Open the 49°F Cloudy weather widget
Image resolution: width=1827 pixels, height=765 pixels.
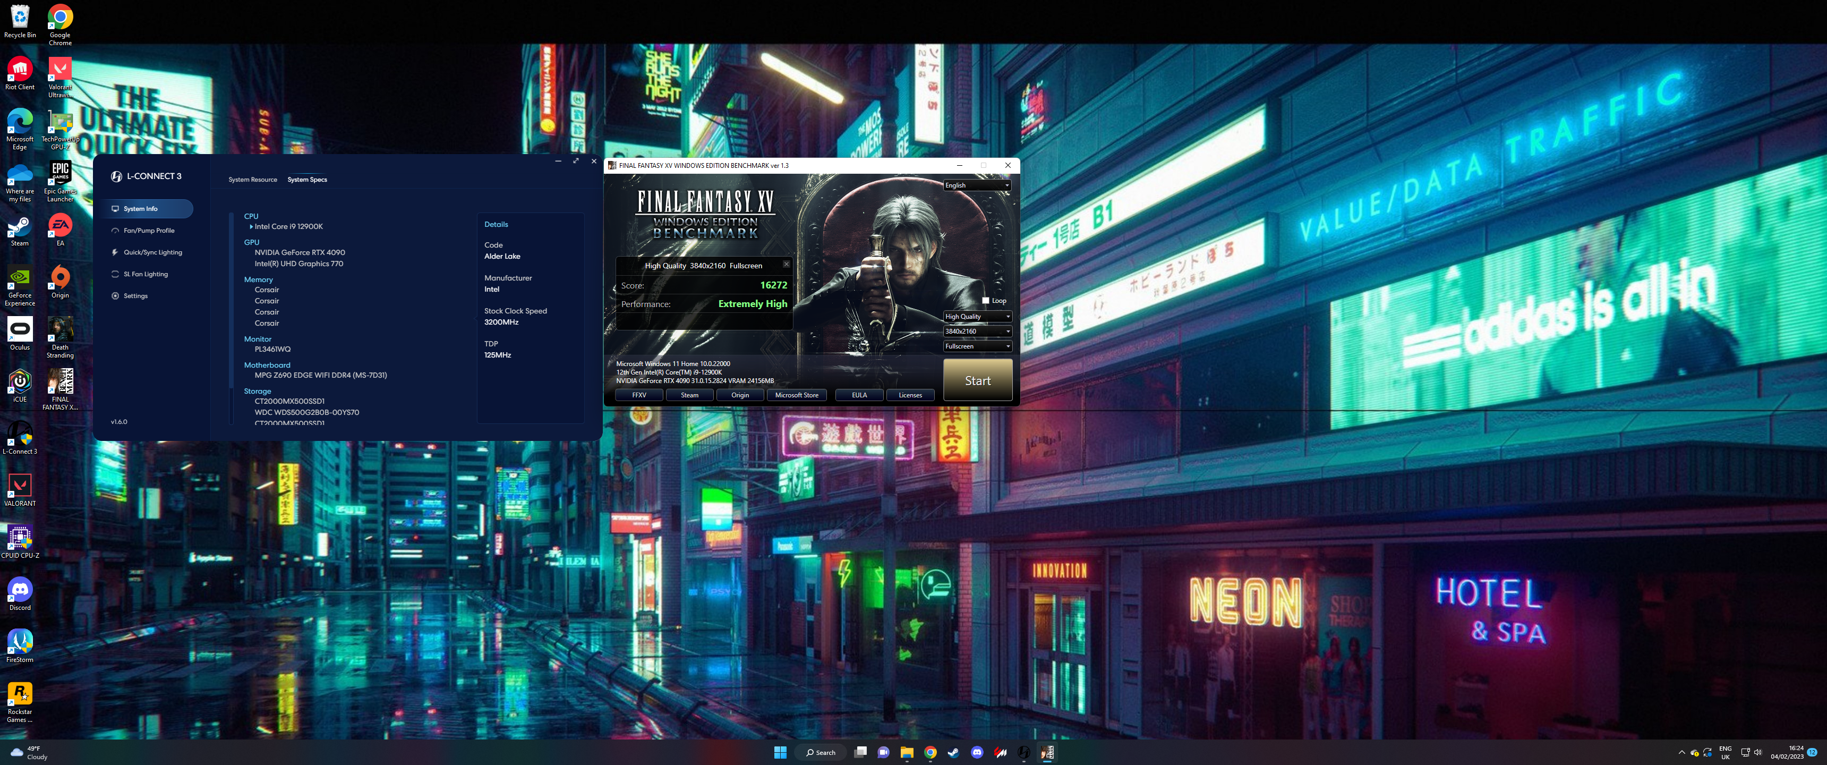[28, 752]
